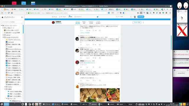This screenshot has height=106, width=189.
Task: Open Twitter Messages navigation link
Action: point(78,17)
